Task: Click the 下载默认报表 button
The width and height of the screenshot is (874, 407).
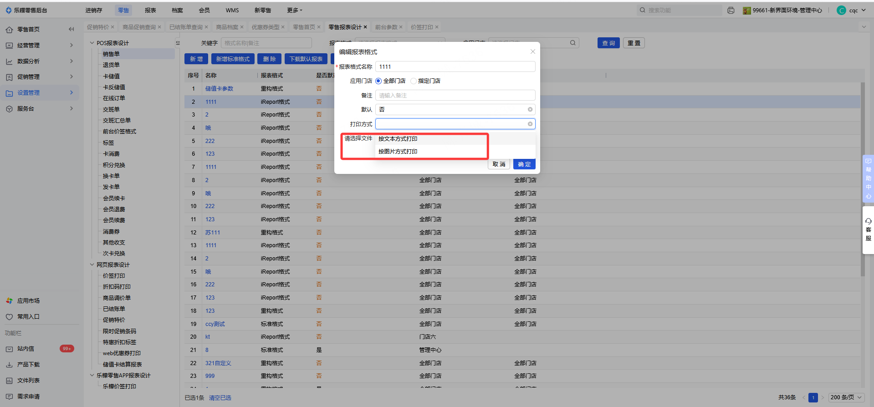Action: pos(306,59)
